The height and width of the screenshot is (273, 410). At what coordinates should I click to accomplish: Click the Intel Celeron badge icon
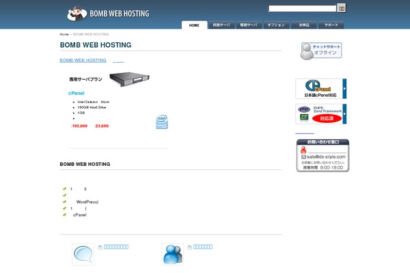[x=162, y=121]
